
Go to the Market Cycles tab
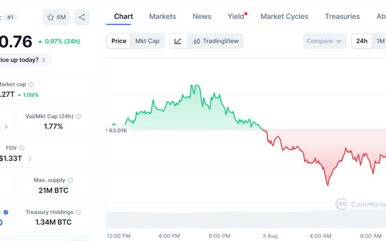coord(284,16)
